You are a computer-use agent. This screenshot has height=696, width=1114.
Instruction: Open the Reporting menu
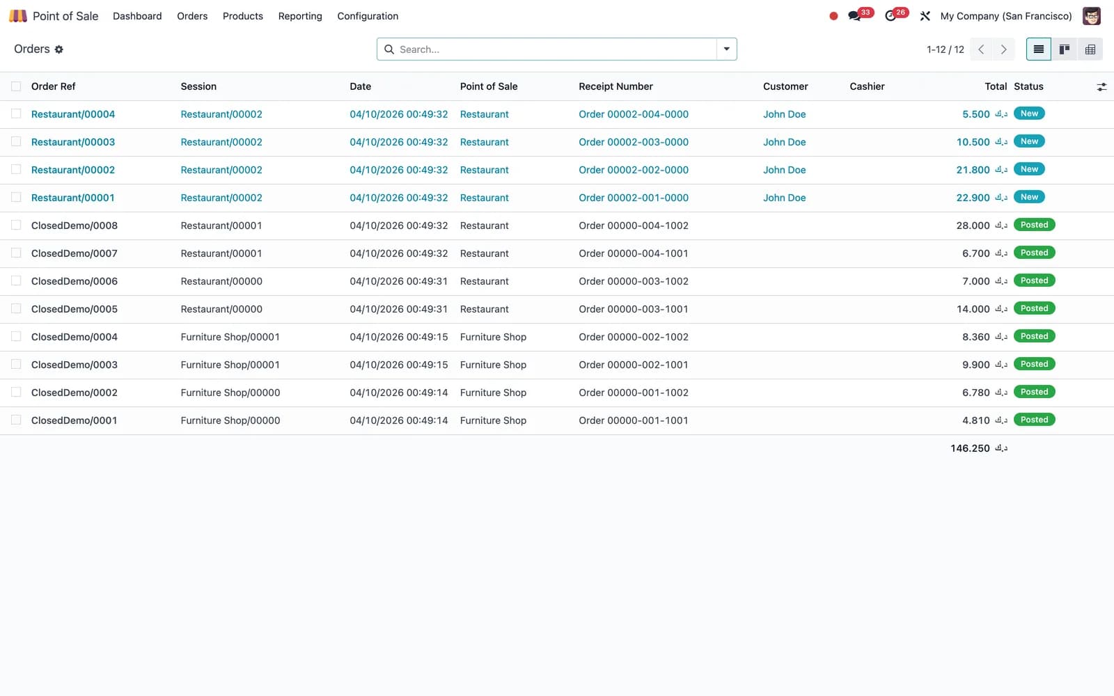click(300, 16)
